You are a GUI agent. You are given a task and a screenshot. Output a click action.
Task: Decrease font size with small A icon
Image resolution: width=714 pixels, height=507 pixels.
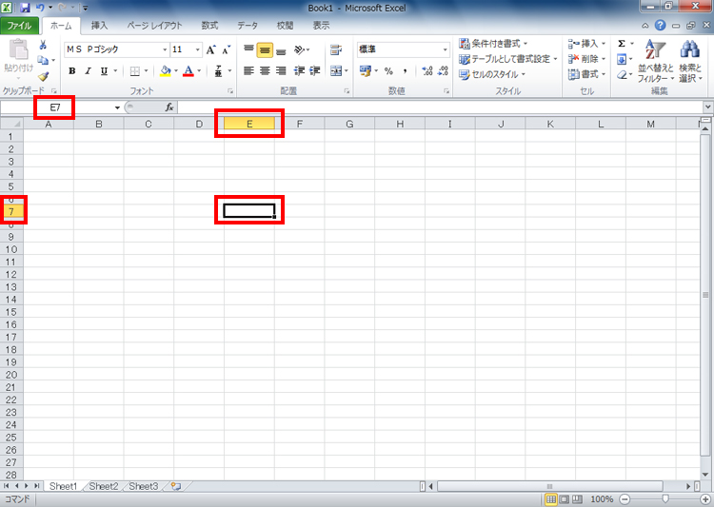coord(226,49)
